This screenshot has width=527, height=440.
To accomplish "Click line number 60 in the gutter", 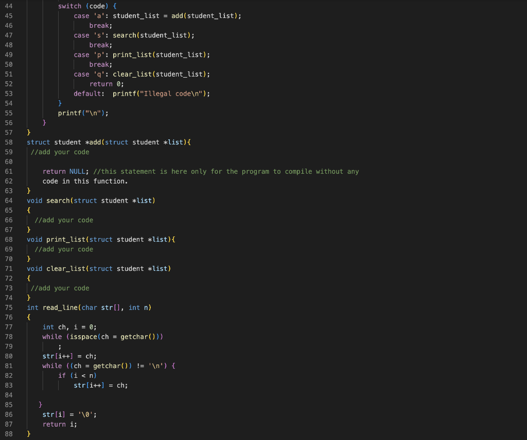I will [9, 162].
